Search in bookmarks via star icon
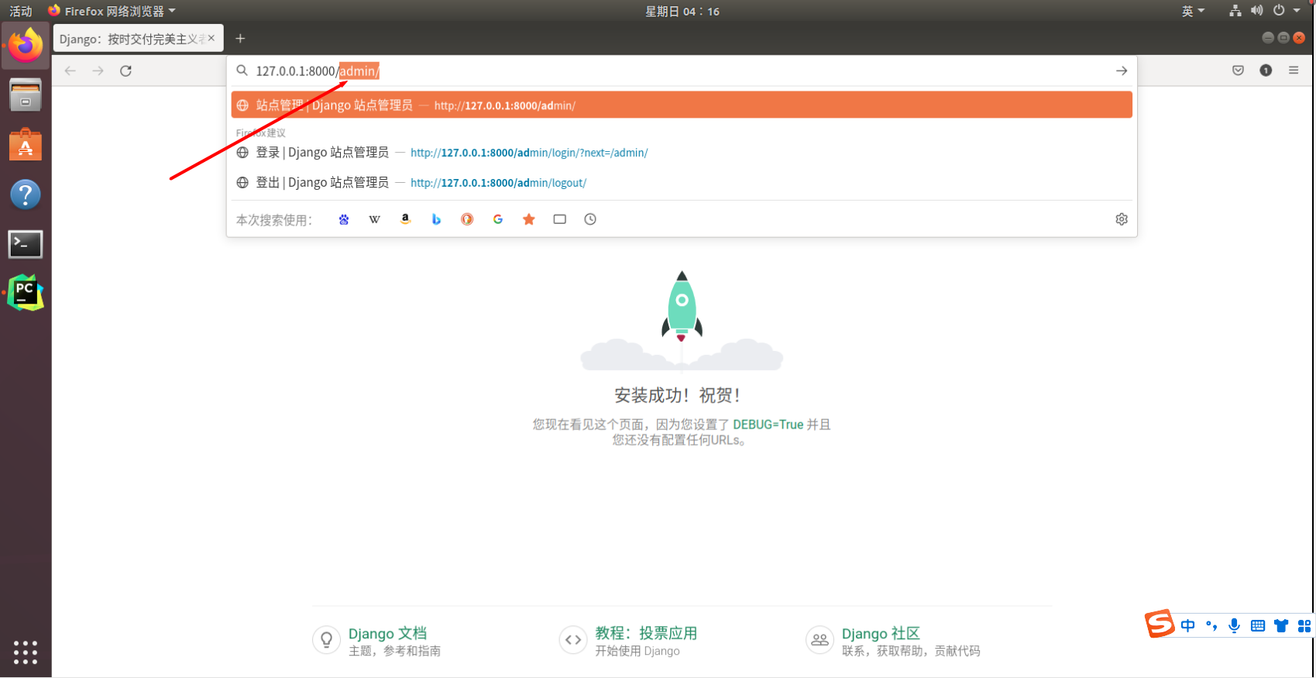Screen dimensions: 1316x678 pos(529,219)
